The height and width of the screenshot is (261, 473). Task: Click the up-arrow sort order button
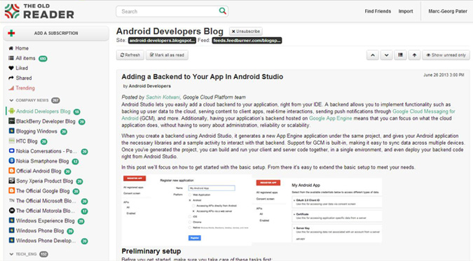tap(414, 55)
